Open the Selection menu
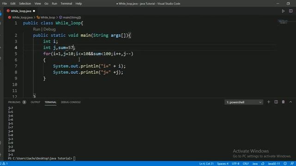The image size is (296, 166). [25, 4]
